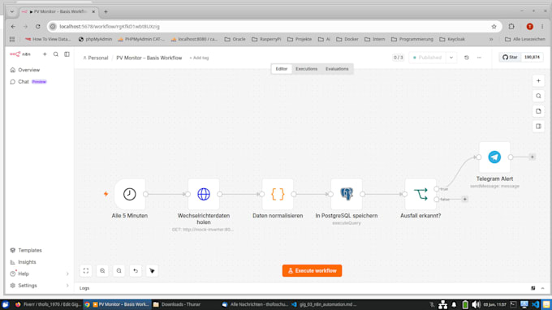Open Templates in sidebar

[x=40, y=251]
